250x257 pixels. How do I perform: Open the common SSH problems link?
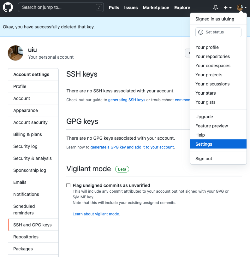pos(182,100)
